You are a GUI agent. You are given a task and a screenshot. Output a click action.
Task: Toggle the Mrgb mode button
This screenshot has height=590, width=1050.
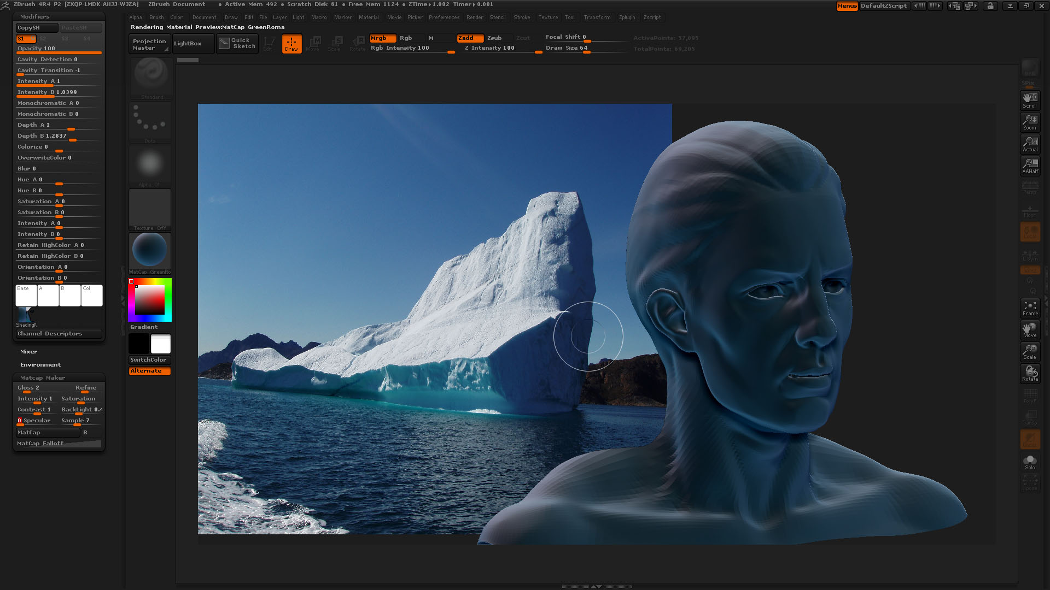click(x=382, y=38)
